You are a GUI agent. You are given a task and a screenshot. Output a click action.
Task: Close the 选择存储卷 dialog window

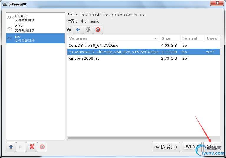coord(217,3)
